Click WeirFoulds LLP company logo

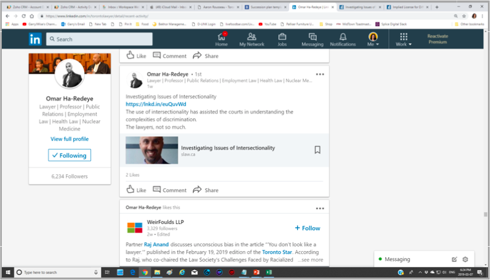tap(135, 228)
